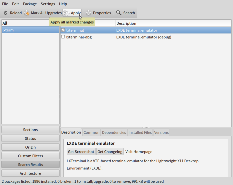The height and width of the screenshot is (185, 233).
Task: Select the Description tab
Action: tap(71, 132)
